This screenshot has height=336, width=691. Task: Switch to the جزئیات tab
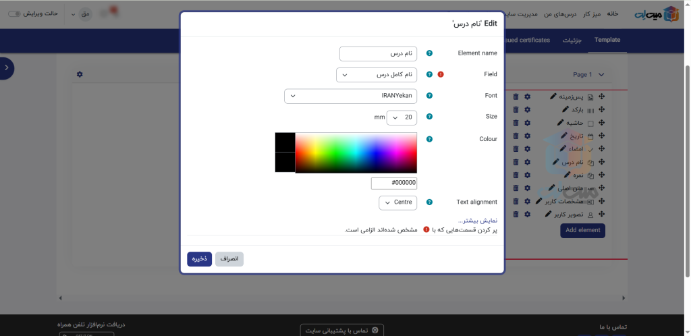coord(572,40)
